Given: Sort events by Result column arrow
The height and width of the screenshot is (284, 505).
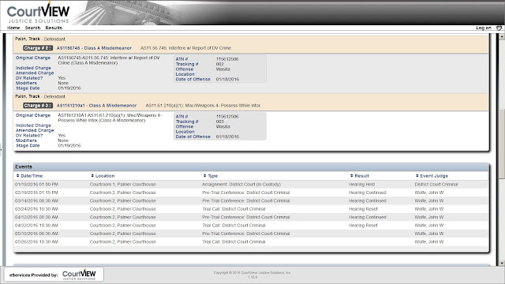Looking at the screenshot, I should 352,176.
